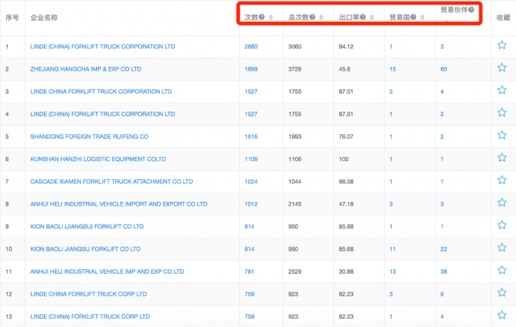Click the 2880 count link

(251, 46)
